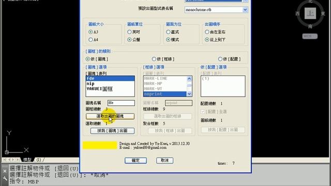Open the monochrome.ctb plot style dropdown
The width and height of the screenshot is (331, 186).
point(245,10)
